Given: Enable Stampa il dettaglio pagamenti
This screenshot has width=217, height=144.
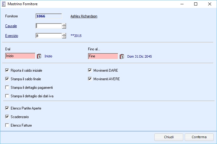Looking at the screenshot, I should click(x=7, y=88).
